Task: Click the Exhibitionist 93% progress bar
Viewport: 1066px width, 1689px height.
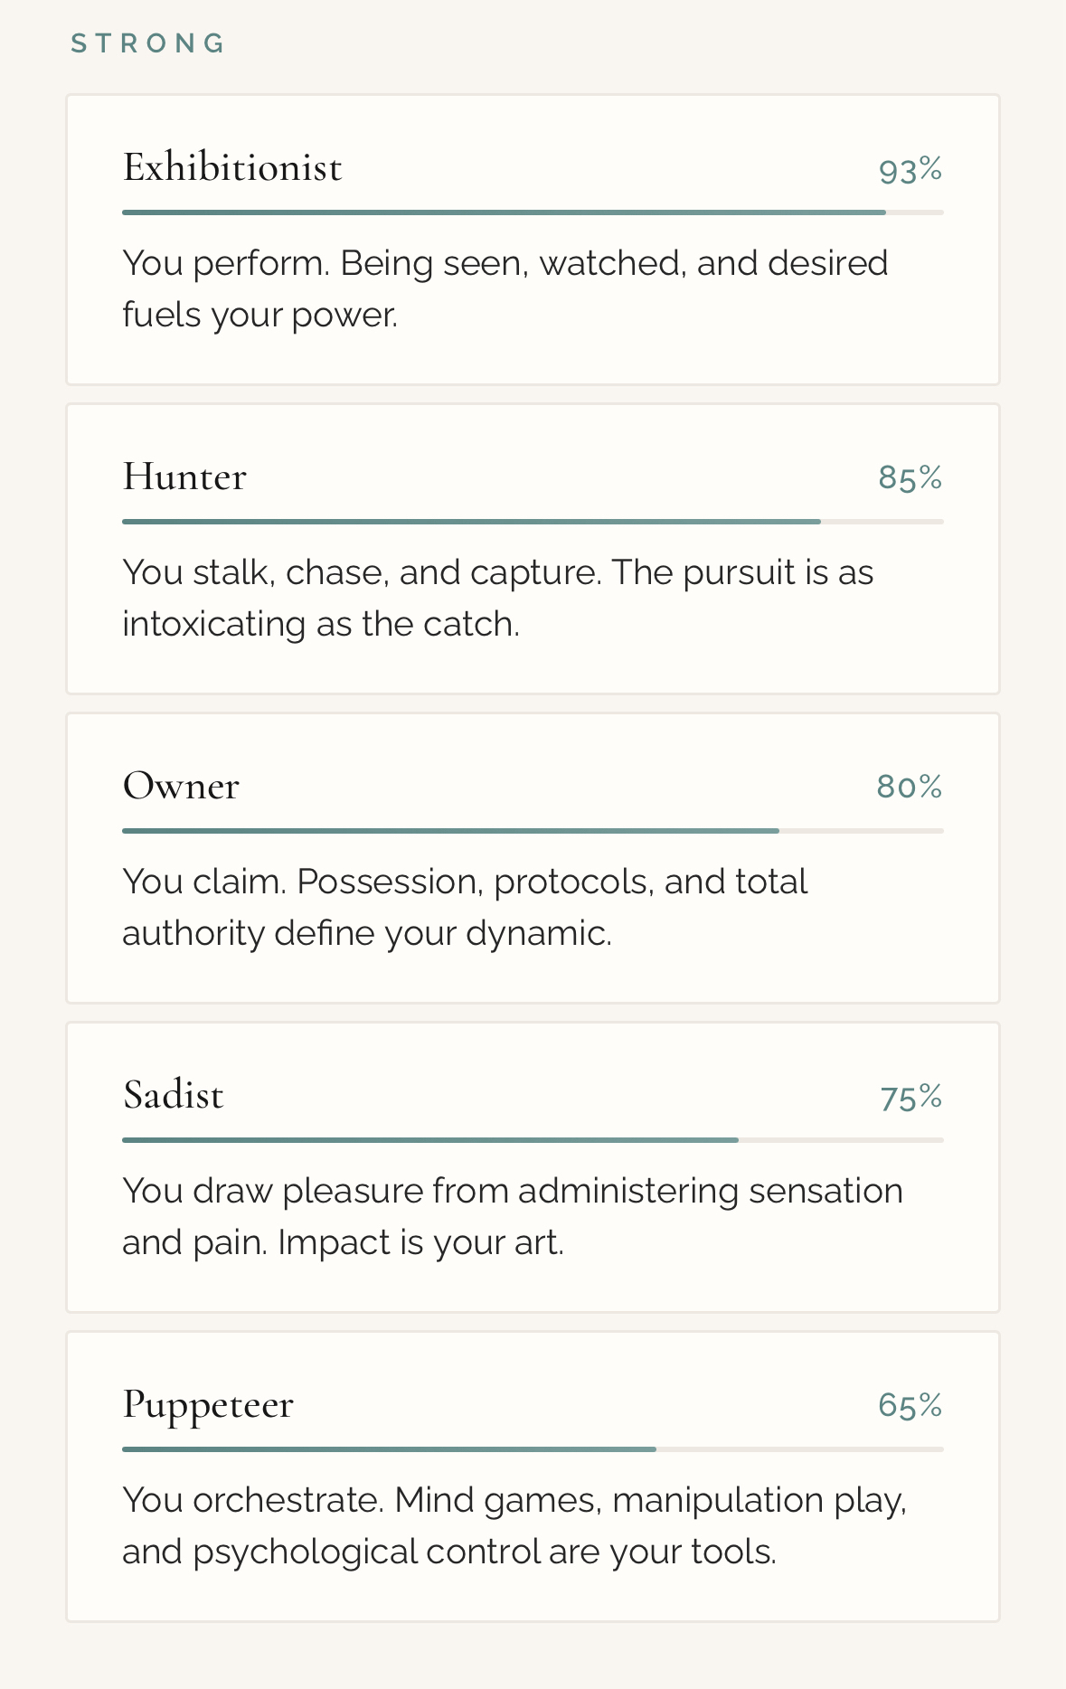Action: pos(533,212)
